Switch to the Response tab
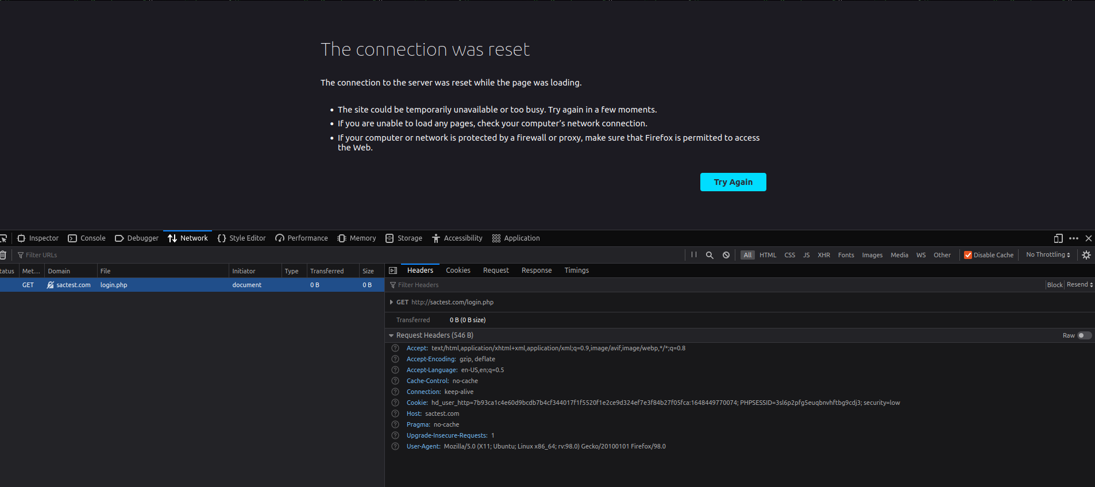This screenshot has height=487, width=1095. tap(537, 270)
